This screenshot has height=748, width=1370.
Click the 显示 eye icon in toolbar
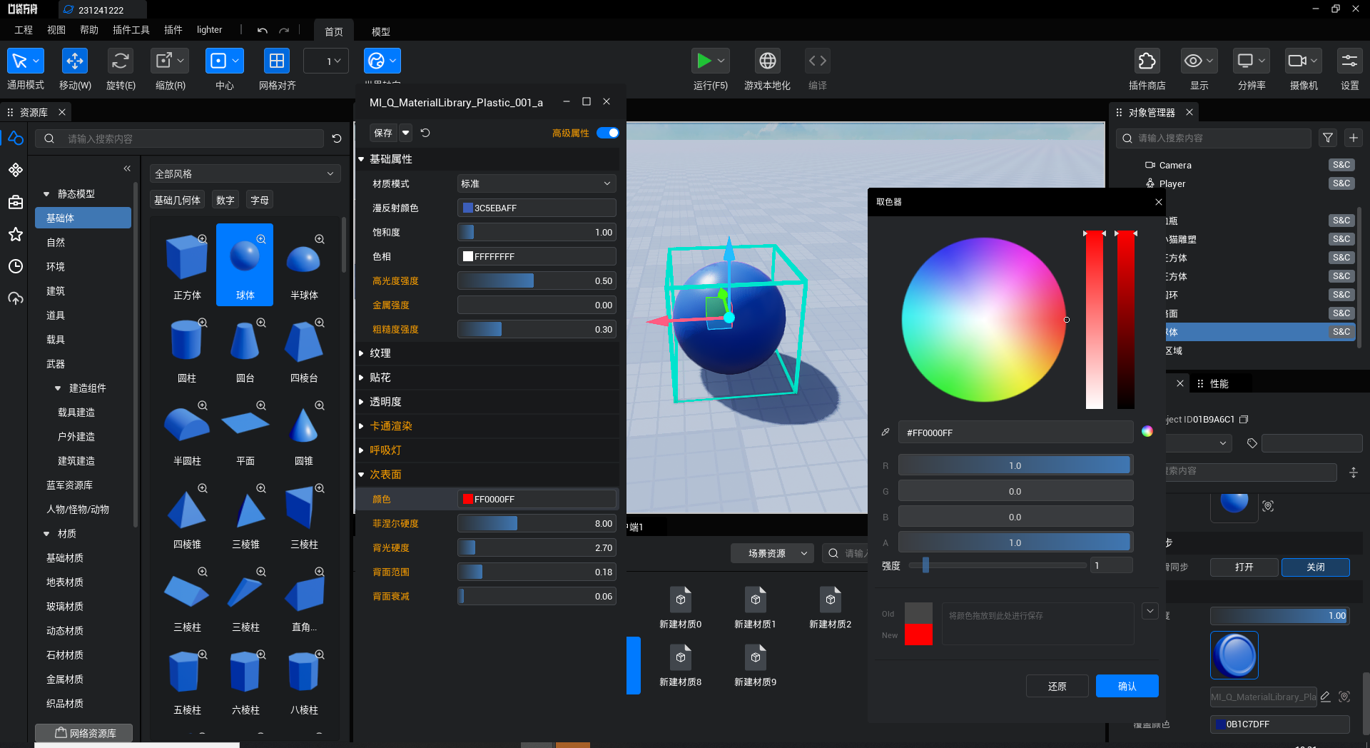pos(1193,61)
